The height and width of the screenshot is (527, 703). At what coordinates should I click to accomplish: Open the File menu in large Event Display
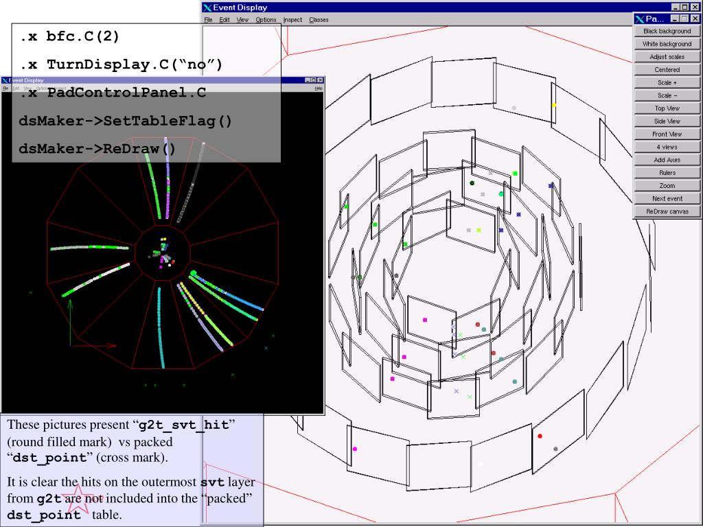(x=209, y=20)
